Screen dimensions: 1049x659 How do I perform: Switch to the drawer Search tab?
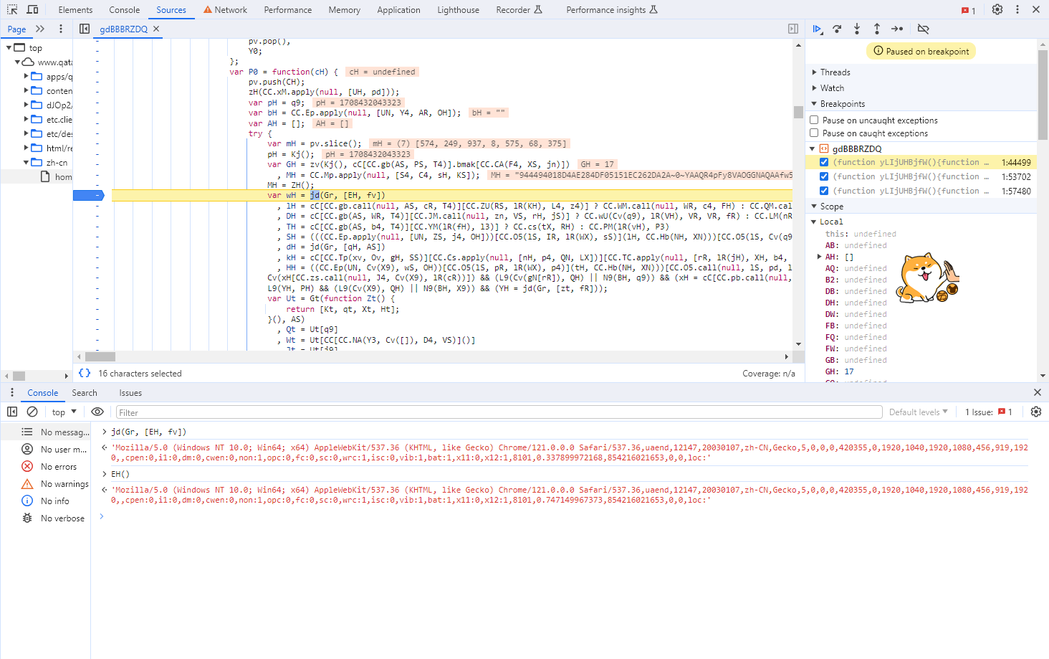(85, 393)
